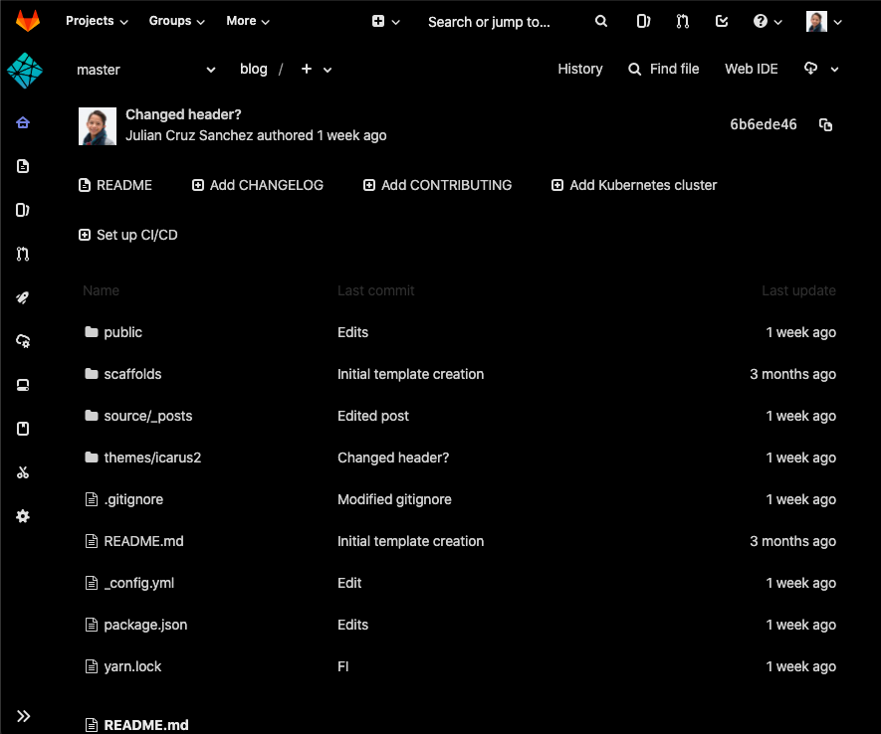Open the Project overview home icon
This screenshot has width=881, height=734.
click(x=23, y=122)
